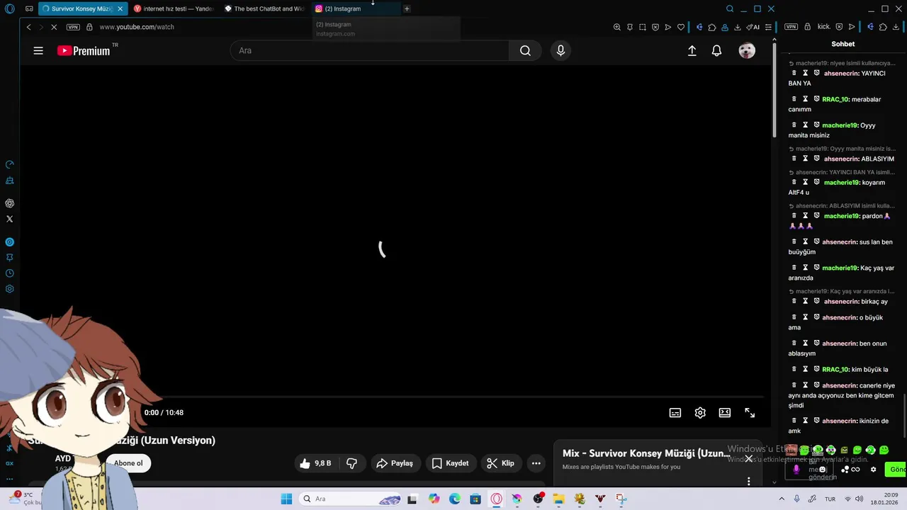
Task: Like the video with 9,8 B likes
Action: point(315,463)
